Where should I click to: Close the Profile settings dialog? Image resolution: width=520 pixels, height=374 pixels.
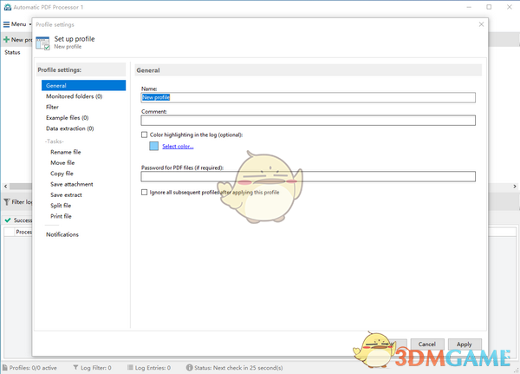(481, 24)
